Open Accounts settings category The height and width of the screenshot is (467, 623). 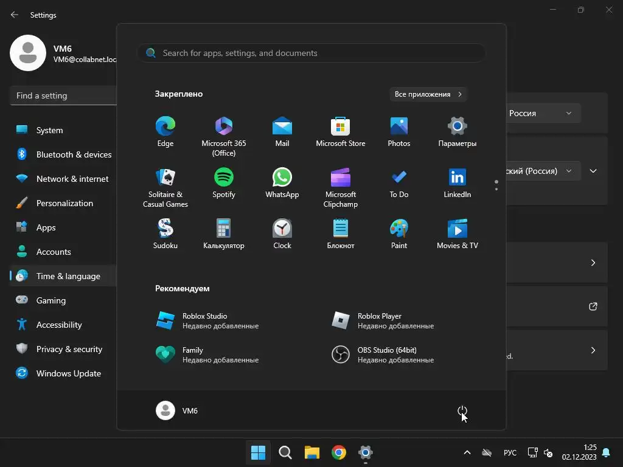click(63, 252)
